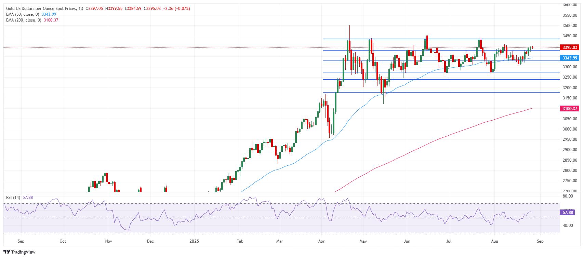Click the red 3395.03 price tag on the axis
This screenshot has height=258, width=584.
click(569, 47)
